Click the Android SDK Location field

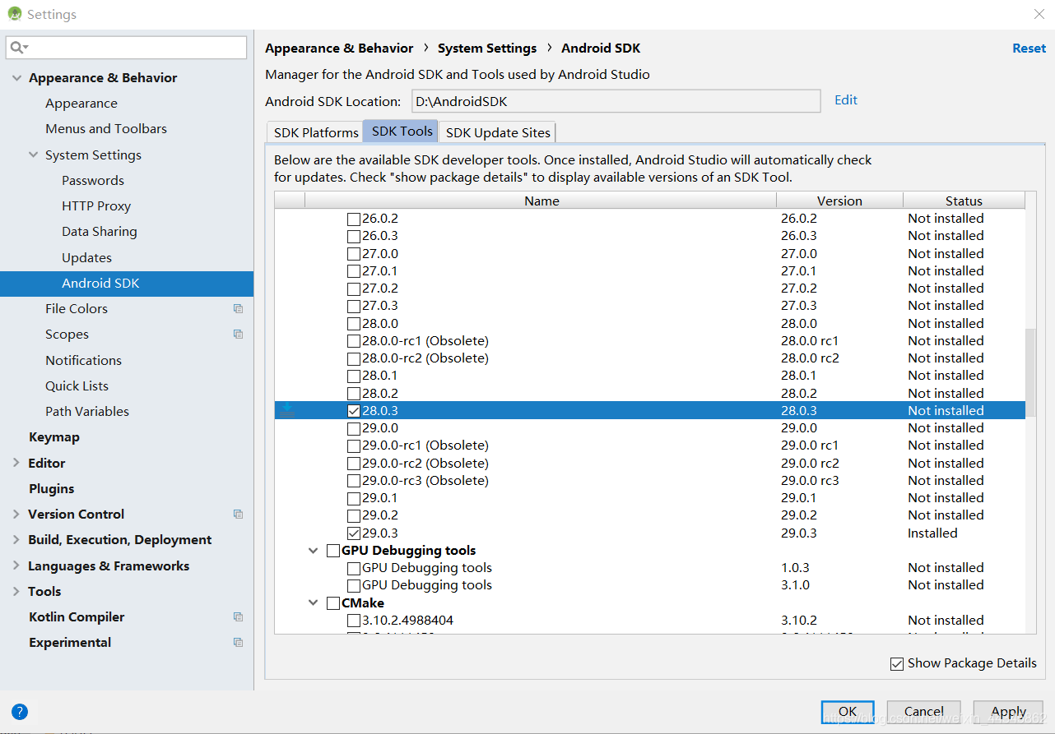click(x=616, y=101)
